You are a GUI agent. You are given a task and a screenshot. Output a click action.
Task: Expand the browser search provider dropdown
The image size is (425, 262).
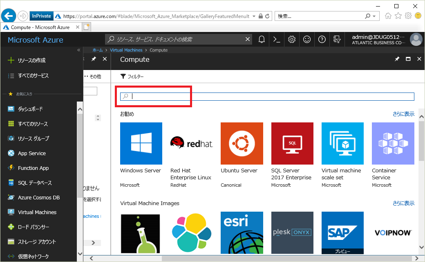[x=374, y=16]
